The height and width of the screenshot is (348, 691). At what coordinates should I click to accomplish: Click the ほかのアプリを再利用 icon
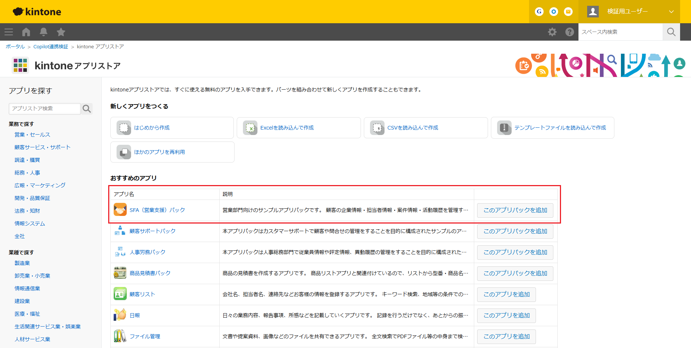124,152
